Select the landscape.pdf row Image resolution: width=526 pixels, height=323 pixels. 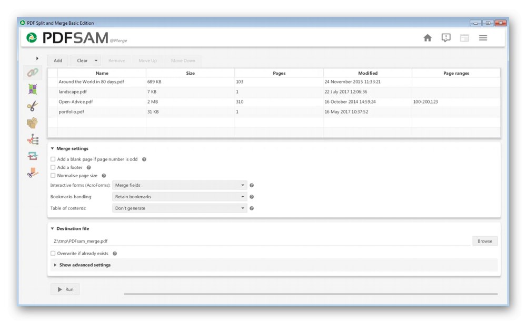pyautogui.click(x=274, y=92)
